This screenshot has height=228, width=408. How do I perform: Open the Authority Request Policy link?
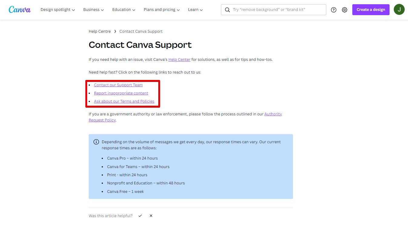point(273,114)
